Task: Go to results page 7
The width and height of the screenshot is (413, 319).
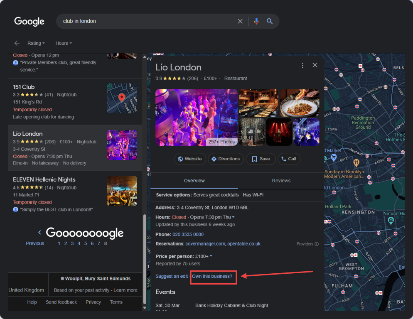Action: point(99,243)
